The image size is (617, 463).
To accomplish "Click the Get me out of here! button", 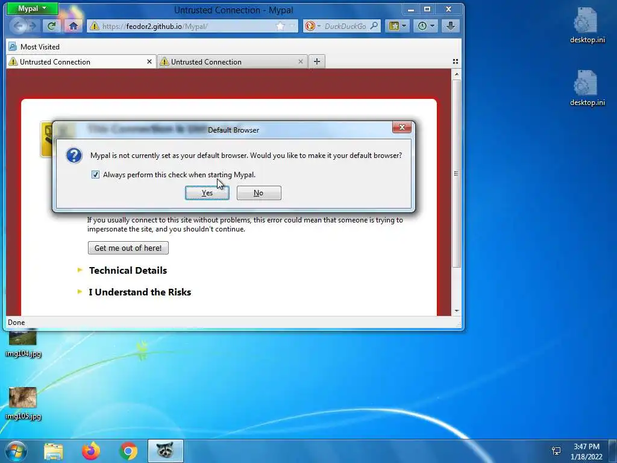I will click(128, 248).
